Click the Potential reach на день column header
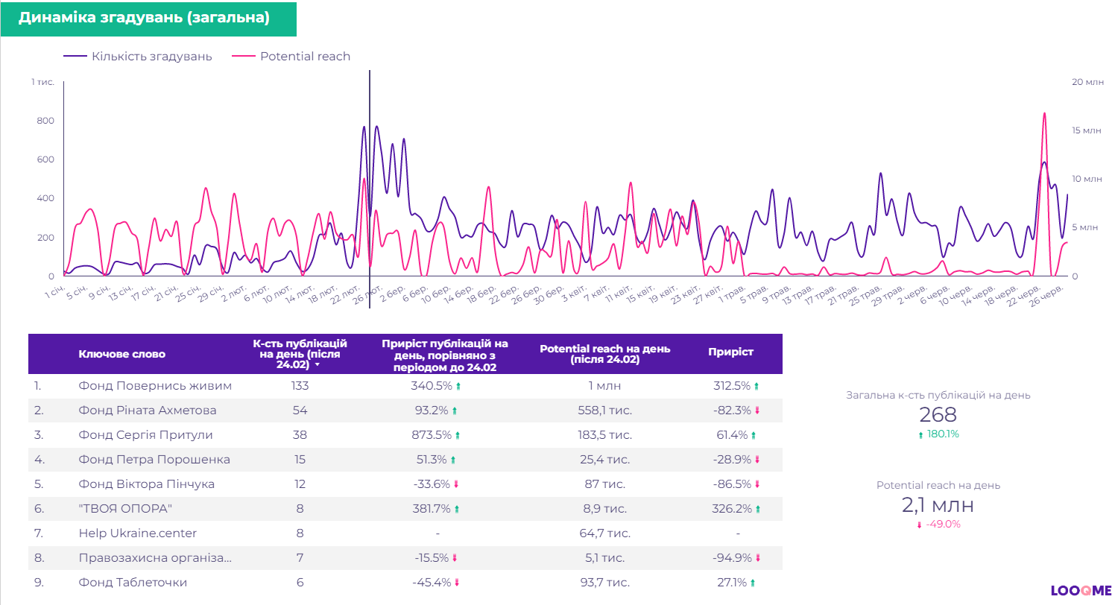 [604, 354]
